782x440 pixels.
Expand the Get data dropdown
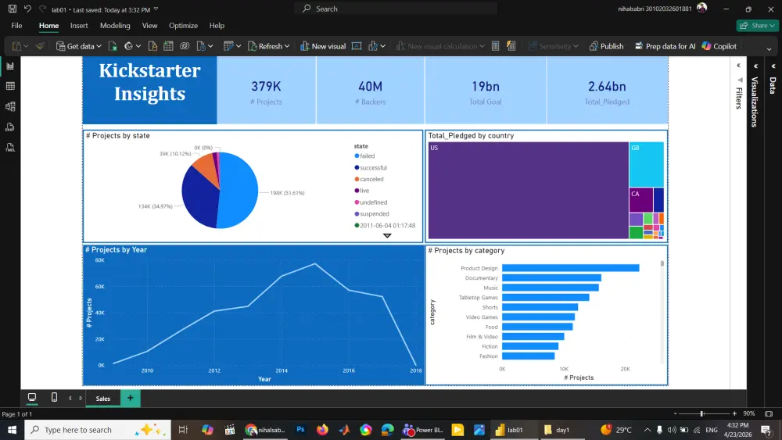point(99,46)
